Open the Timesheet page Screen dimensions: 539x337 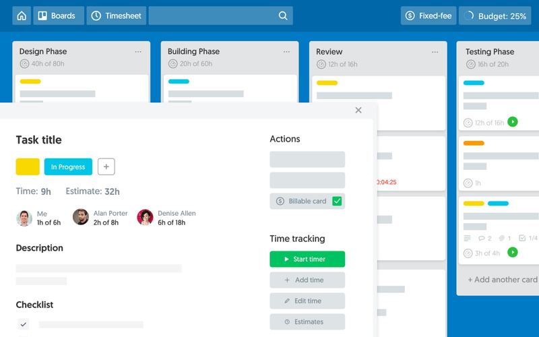[116, 16]
